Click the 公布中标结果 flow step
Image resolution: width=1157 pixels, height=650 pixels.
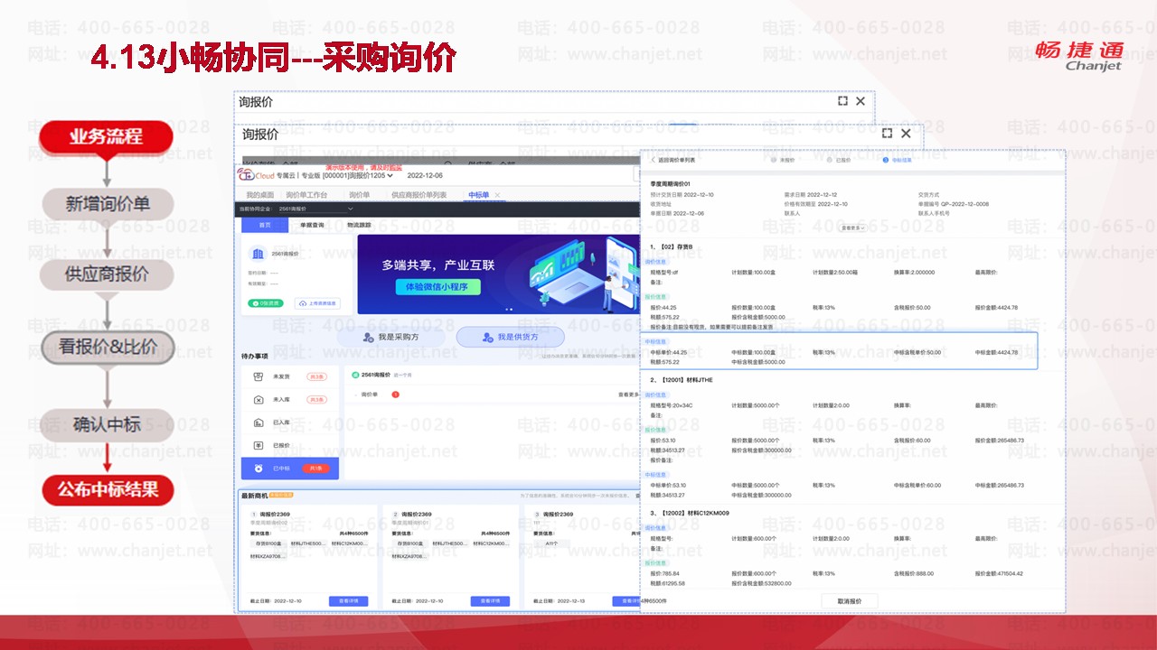(x=108, y=489)
